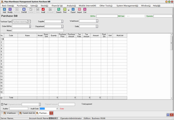Click the Amount column header
Screen dimensions: 174x120
point(96,35)
